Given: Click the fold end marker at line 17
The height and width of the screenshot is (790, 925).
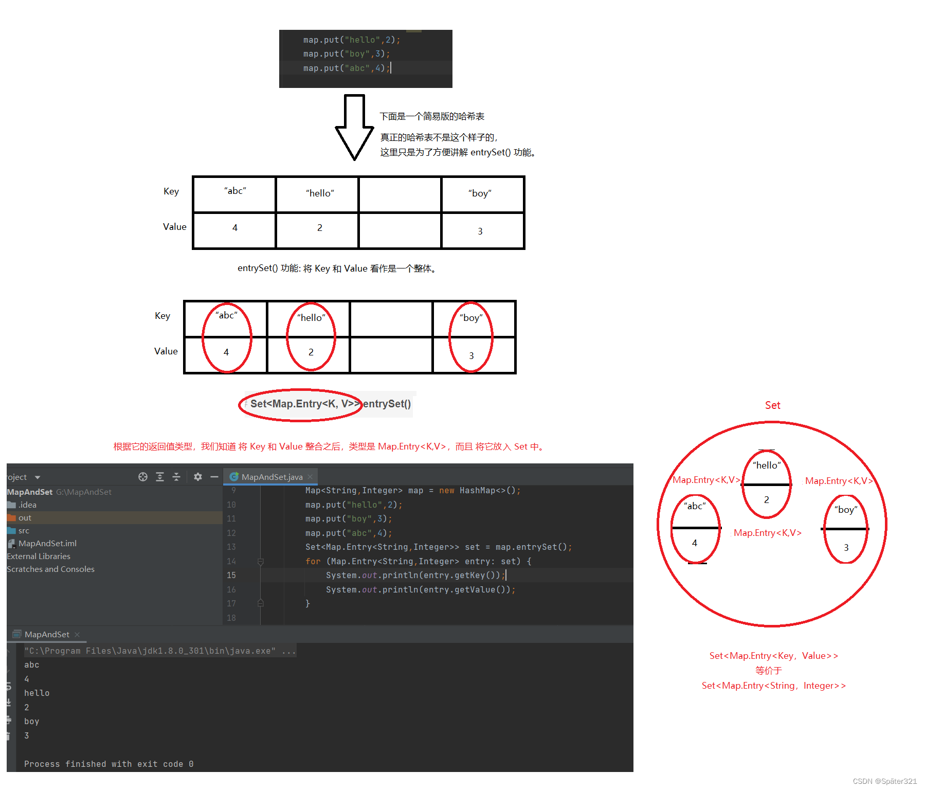Looking at the screenshot, I should pyautogui.click(x=261, y=603).
